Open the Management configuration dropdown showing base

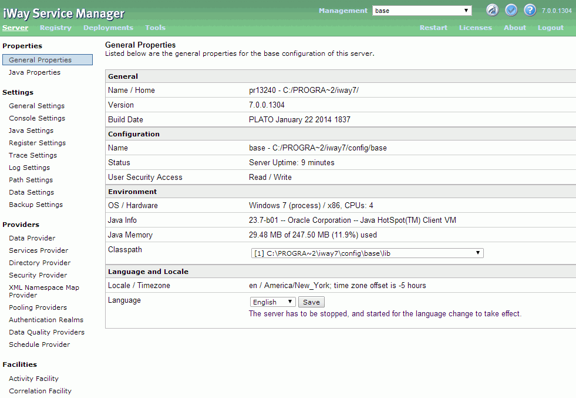(x=422, y=11)
